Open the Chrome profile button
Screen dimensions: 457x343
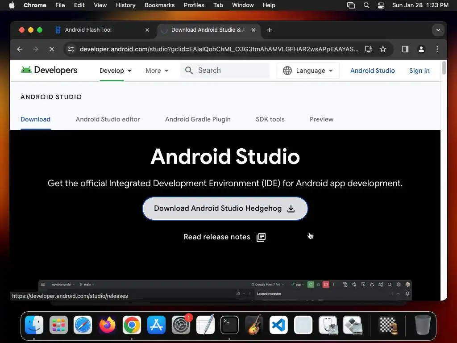(x=421, y=49)
